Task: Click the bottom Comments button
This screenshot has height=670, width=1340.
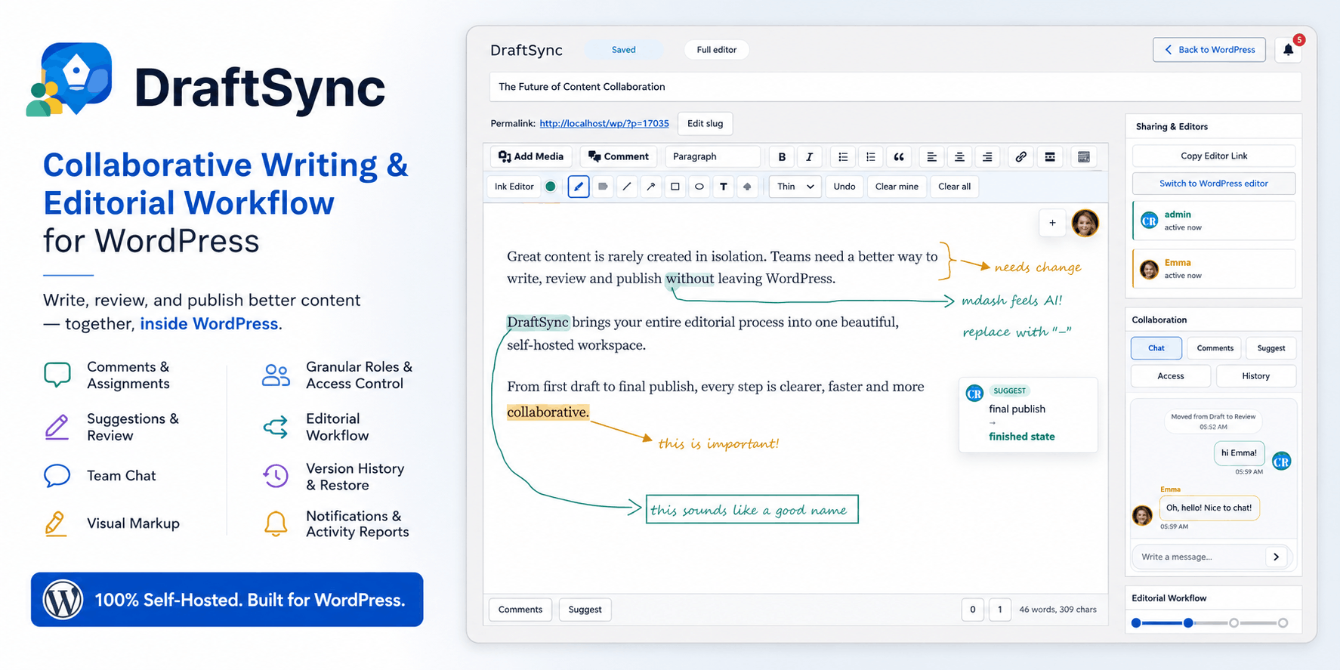Action: (520, 610)
